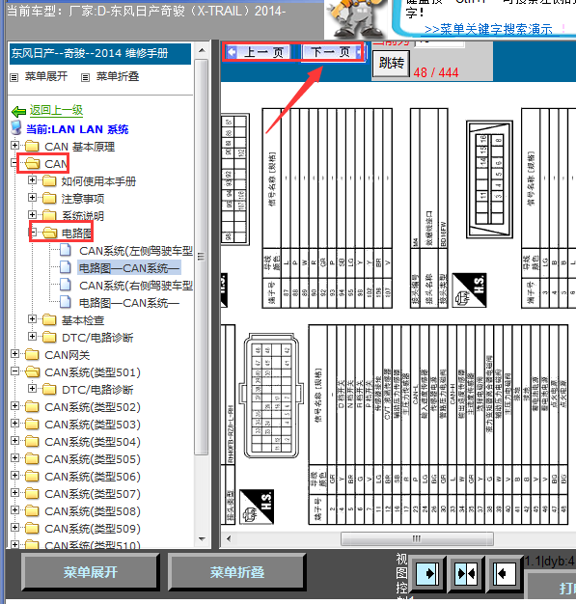Click the view left-arrow control icon

tap(505, 573)
